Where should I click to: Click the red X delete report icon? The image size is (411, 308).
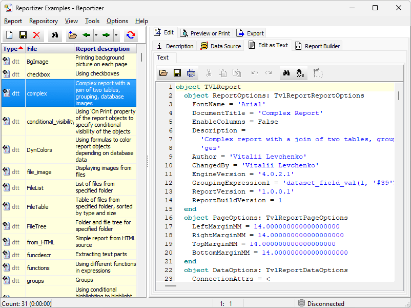click(x=36, y=35)
